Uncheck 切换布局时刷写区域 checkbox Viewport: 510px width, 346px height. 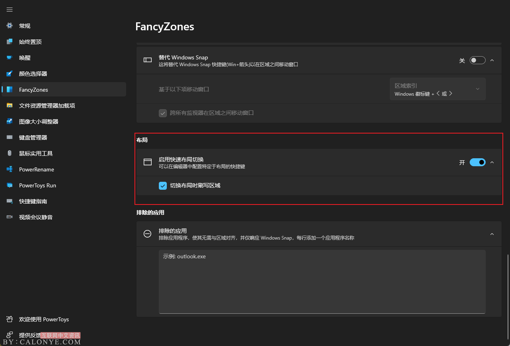(163, 185)
